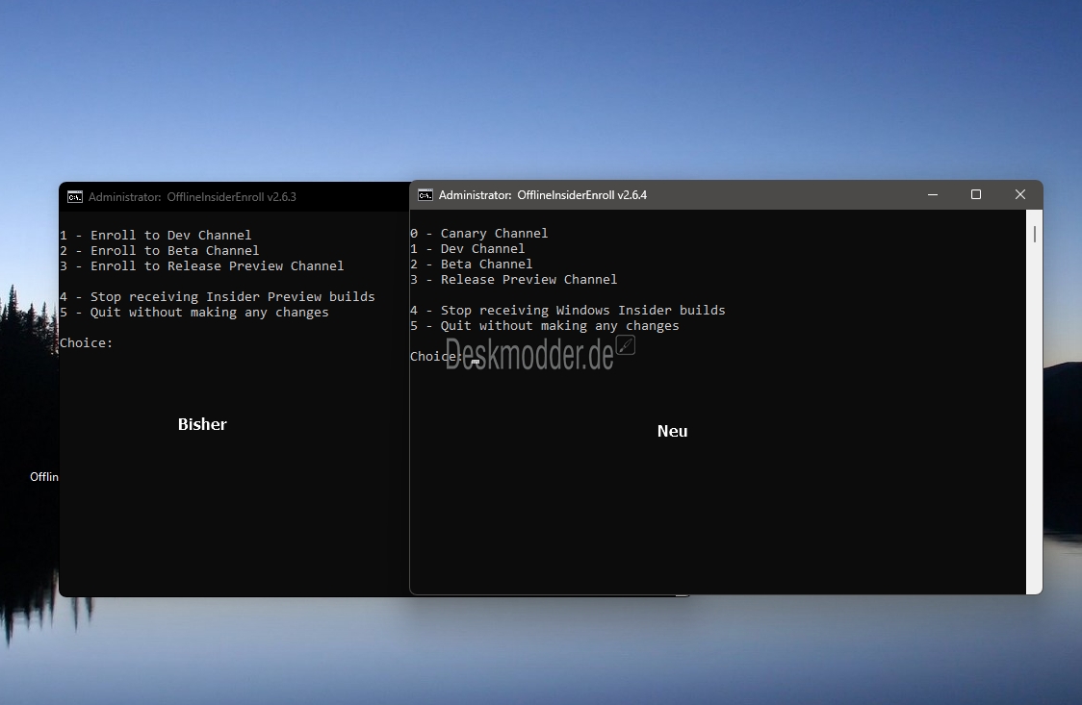
Task: Click the partially visible Offlin desktop item
Action: coord(44,477)
